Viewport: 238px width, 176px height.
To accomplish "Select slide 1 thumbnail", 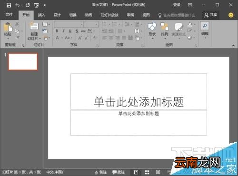I will 23,62.
